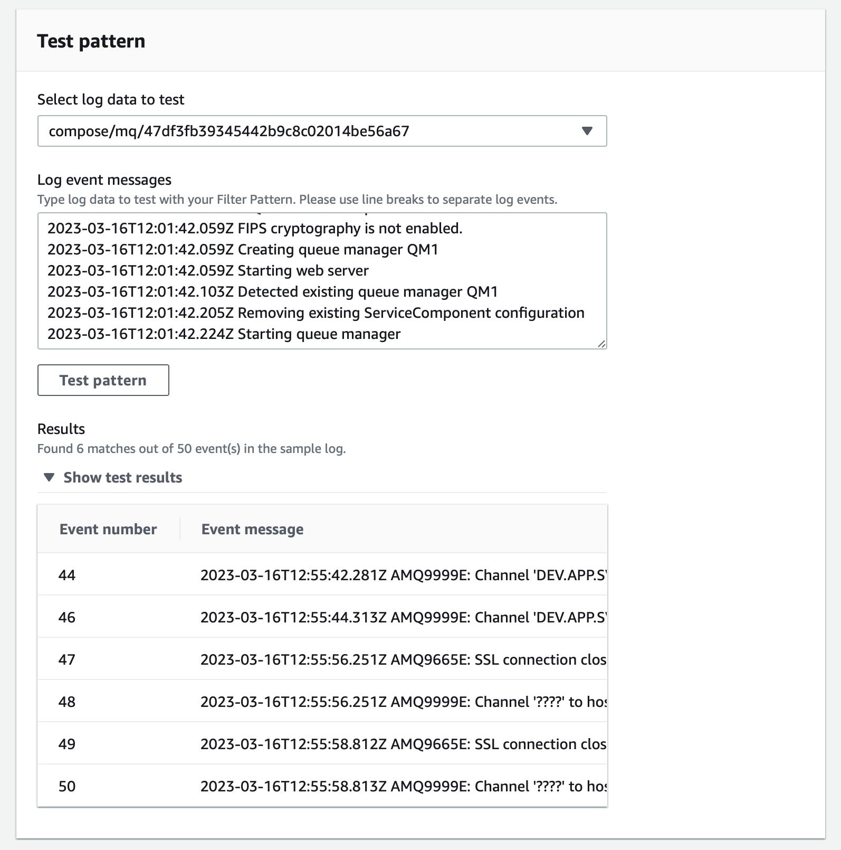The height and width of the screenshot is (850, 841).
Task: Click the message at 12:55:44.313Z AMQ9999E
Action: [404, 617]
